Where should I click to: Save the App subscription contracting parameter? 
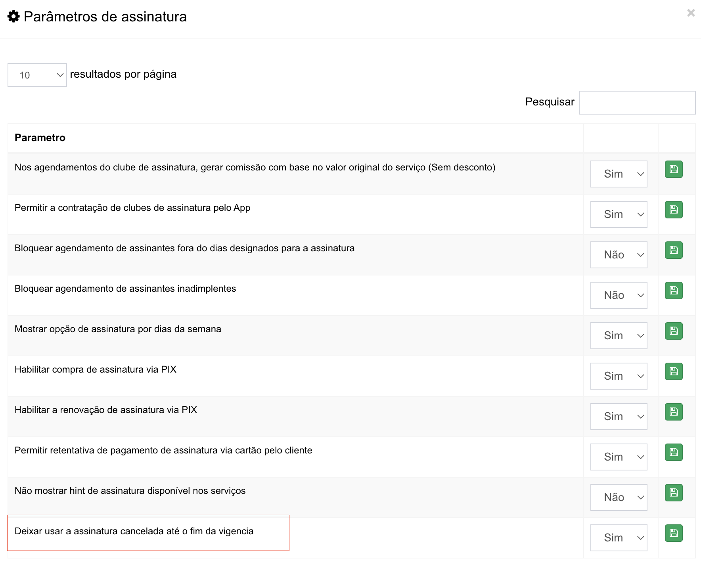(x=673, y=210)
